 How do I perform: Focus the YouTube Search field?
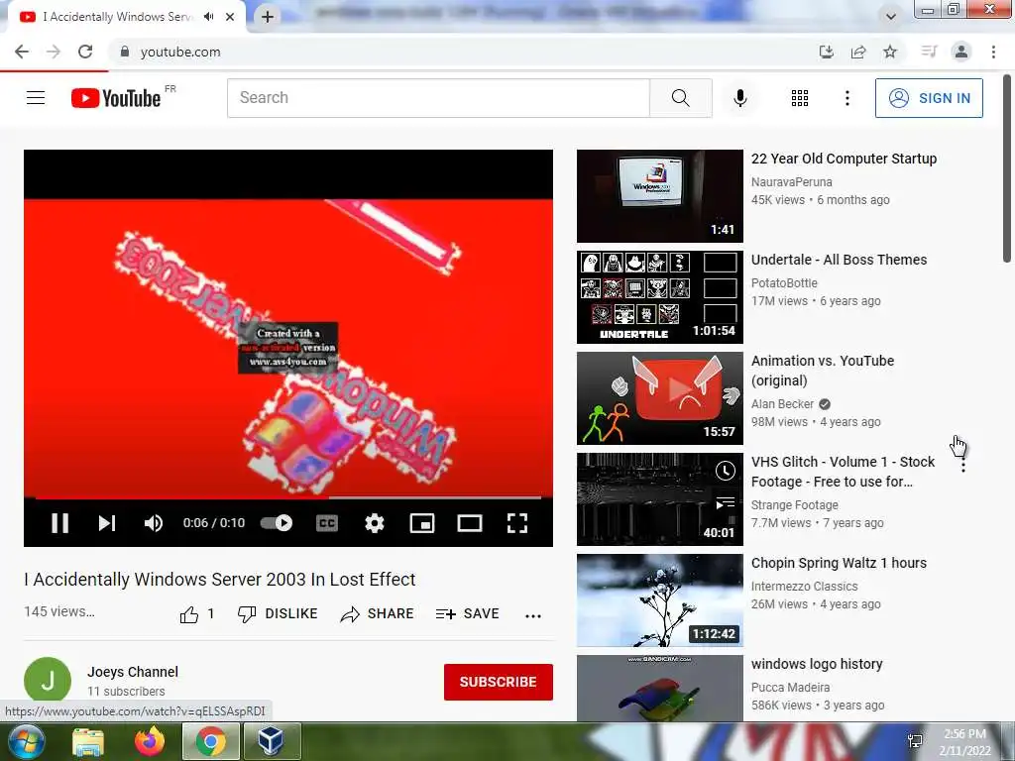pos(438,98)
